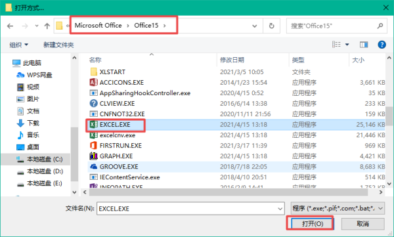Screen dimensions: 394x237
Task: Sort by the 类型 column header
Action: [298, 60]
